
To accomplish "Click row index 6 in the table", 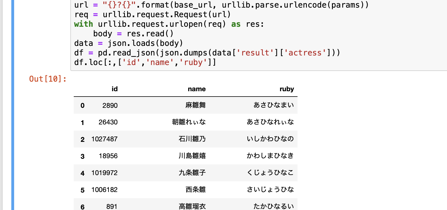I will (x=83, y=207).
